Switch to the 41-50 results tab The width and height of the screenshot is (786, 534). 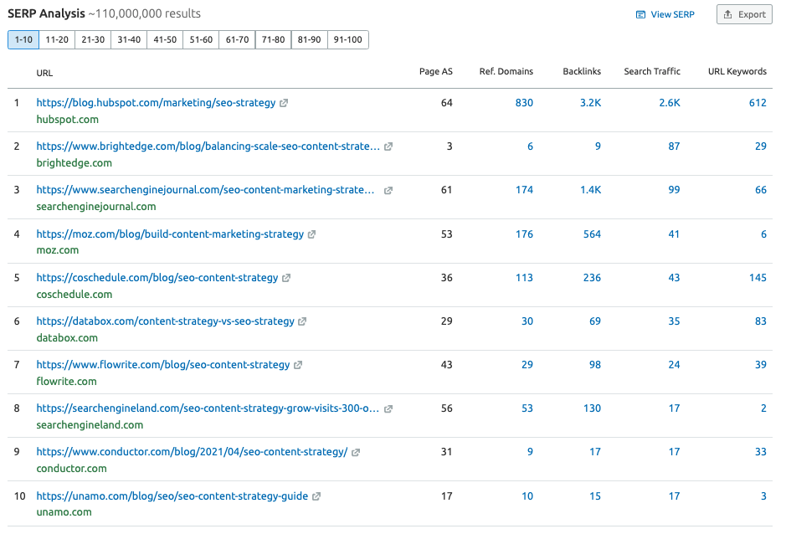[x=166, y=39]
